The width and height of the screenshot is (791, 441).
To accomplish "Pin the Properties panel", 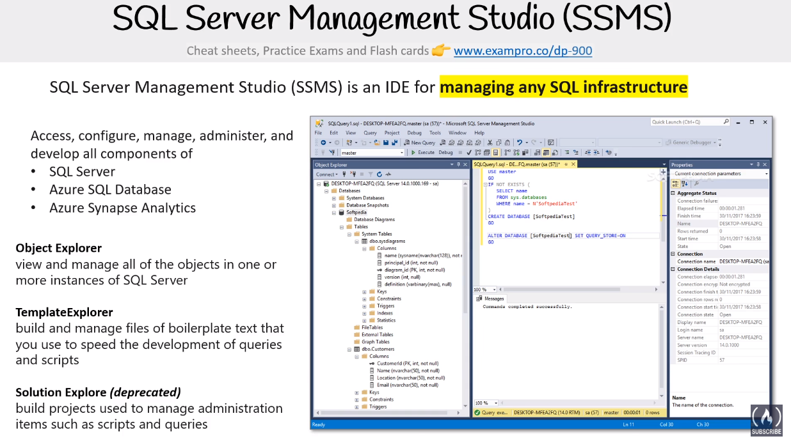I will pyautogui.click(x=758, y=165).
